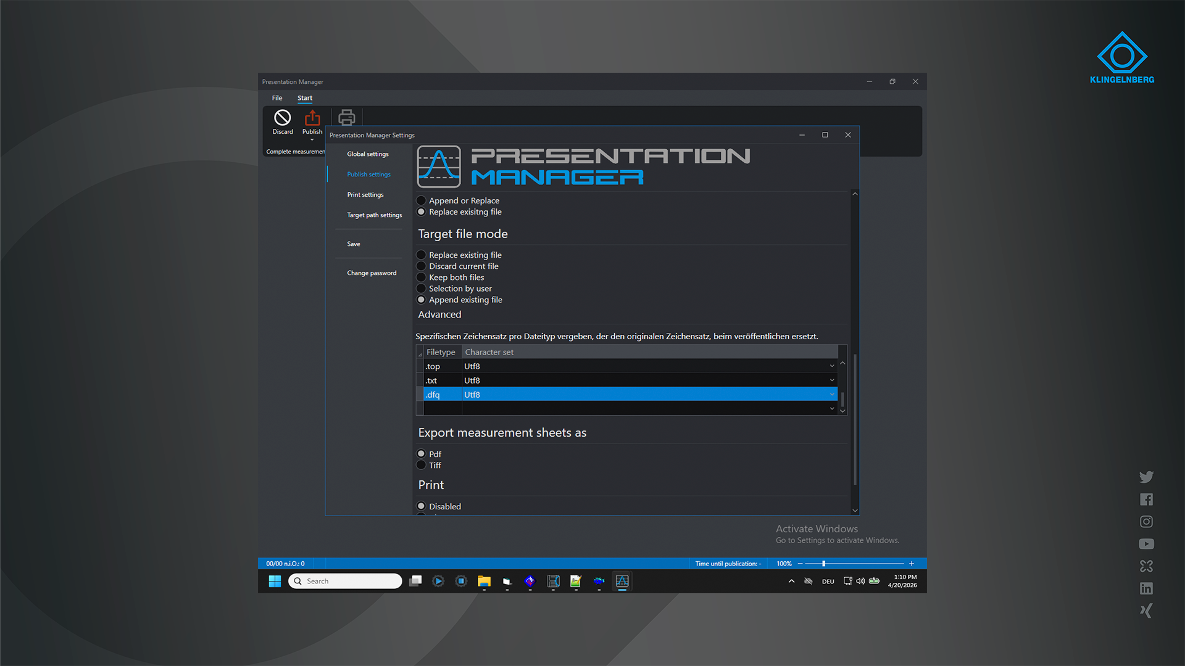Click the network tray icon
The image size is (1185, 666).
point(848,581)
